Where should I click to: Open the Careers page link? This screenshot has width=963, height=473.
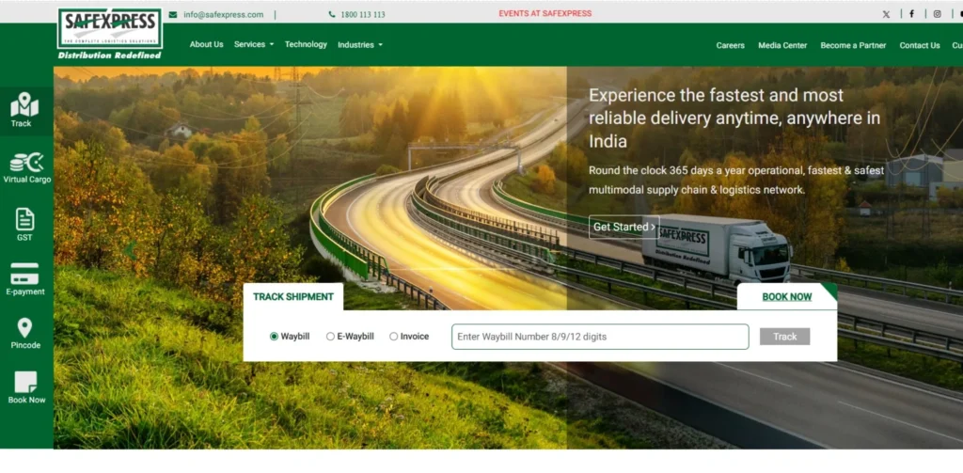point(730,45)
